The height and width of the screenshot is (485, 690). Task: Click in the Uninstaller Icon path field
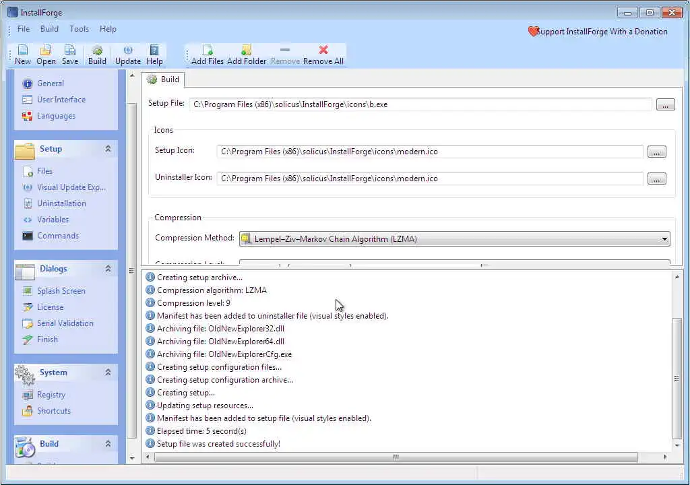click(430, 179)
